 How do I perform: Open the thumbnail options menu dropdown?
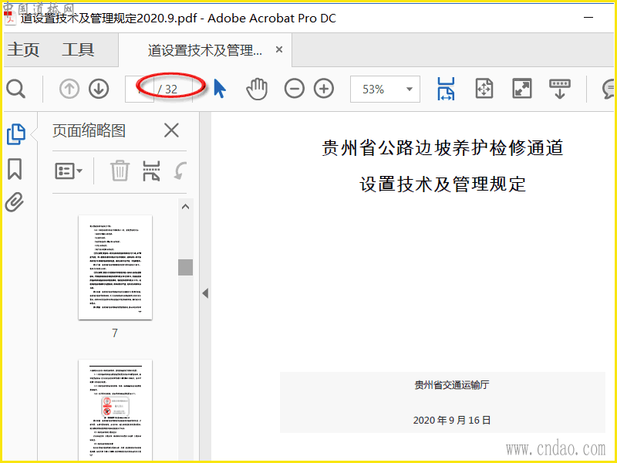tap(69, 171)
